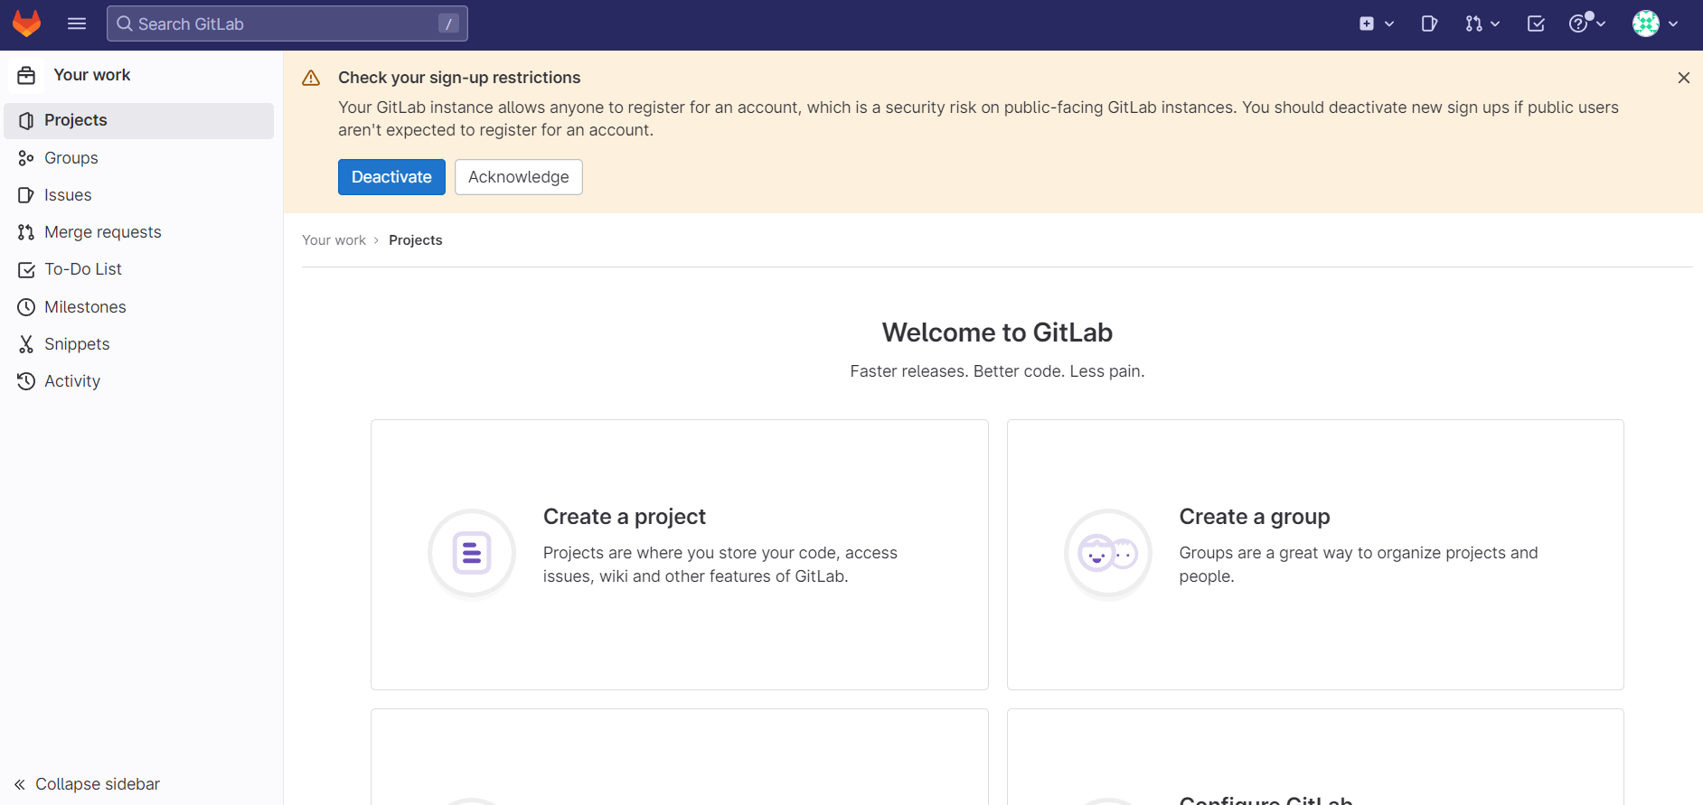The height and width of the screenshot is (805, 1703).
Task: Collapse the sidebar
Action: tap(87, 784)
